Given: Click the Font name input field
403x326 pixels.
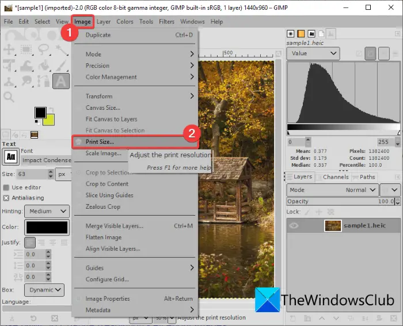Looking at the screenshot, I should point(46,160).
